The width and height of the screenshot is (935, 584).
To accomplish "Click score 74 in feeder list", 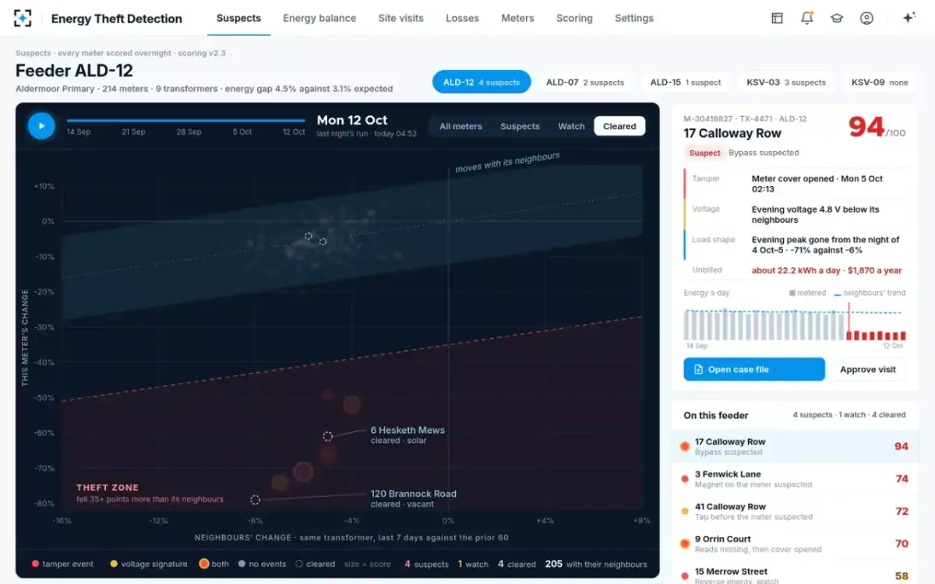I will coord(901,479).
